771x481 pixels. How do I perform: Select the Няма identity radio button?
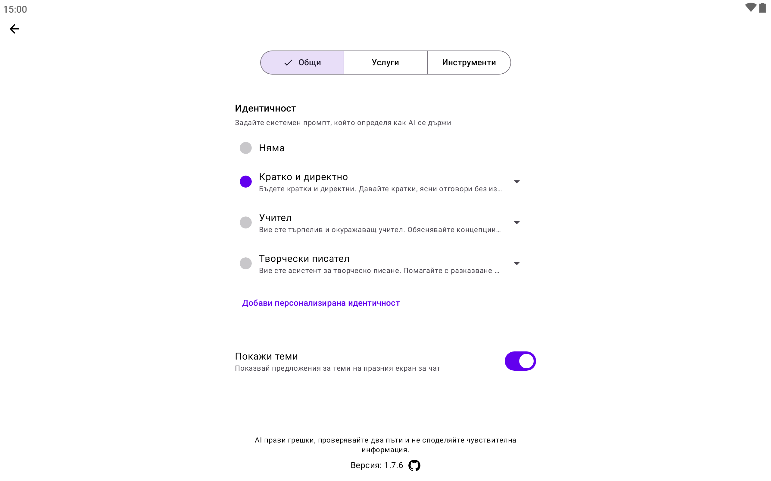pos(246,148)
